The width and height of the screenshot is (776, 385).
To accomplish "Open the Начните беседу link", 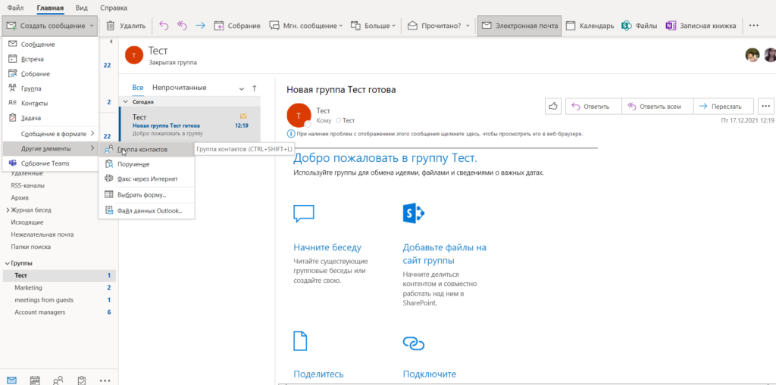I will 327,247.
